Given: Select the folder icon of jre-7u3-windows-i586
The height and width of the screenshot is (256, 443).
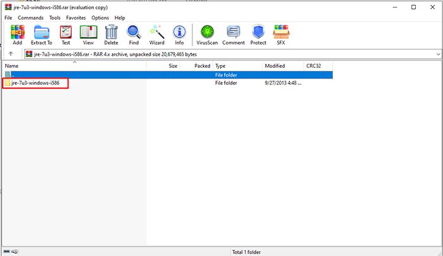Looking at the screenshot, I should pos(8,83).
